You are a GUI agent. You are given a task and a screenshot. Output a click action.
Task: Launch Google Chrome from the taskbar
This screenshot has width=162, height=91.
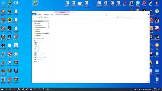pyautogui.click(x=10, y=89)
